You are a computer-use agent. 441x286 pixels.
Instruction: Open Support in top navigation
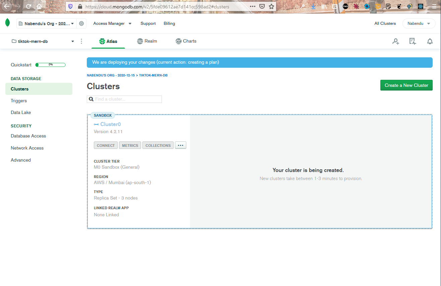pos(148,23)
